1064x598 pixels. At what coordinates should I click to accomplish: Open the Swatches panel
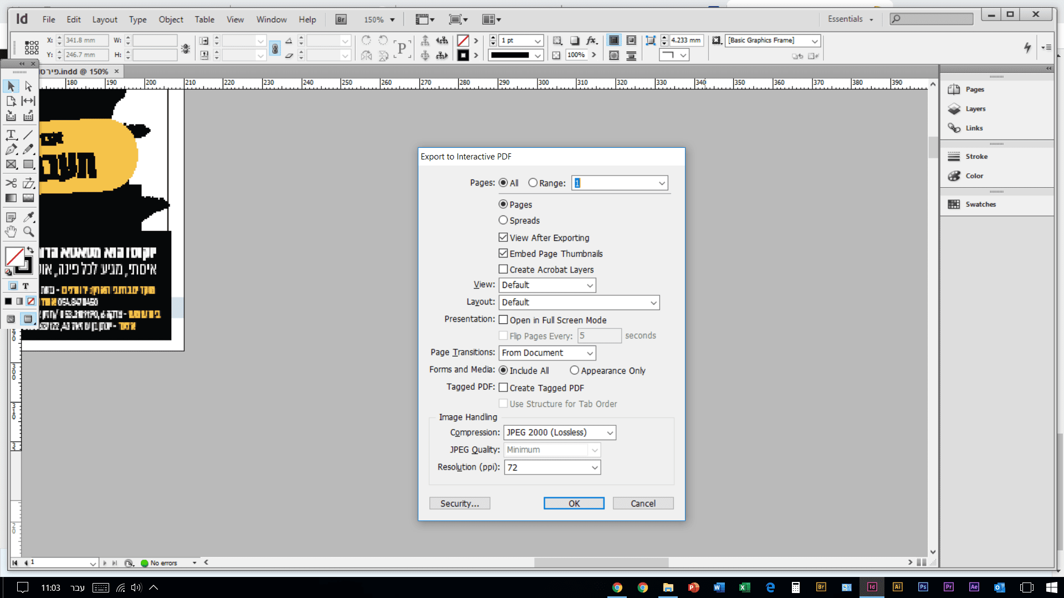(x=980, y=204)
